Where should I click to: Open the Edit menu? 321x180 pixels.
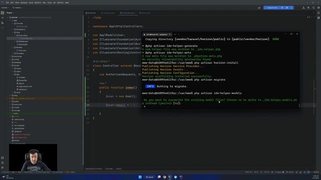tap(12, 2)
